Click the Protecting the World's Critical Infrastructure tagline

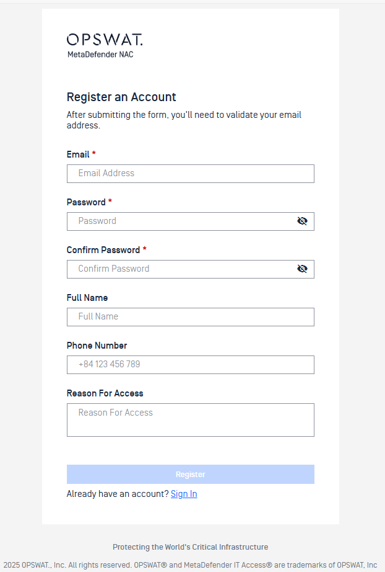point(190,547)
